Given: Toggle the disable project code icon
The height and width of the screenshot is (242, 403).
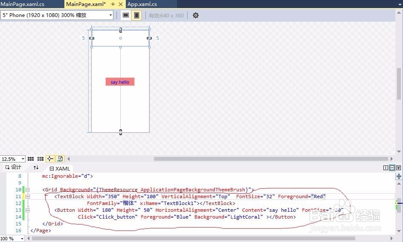Looking at the screenshot, I should click(60, 159).
